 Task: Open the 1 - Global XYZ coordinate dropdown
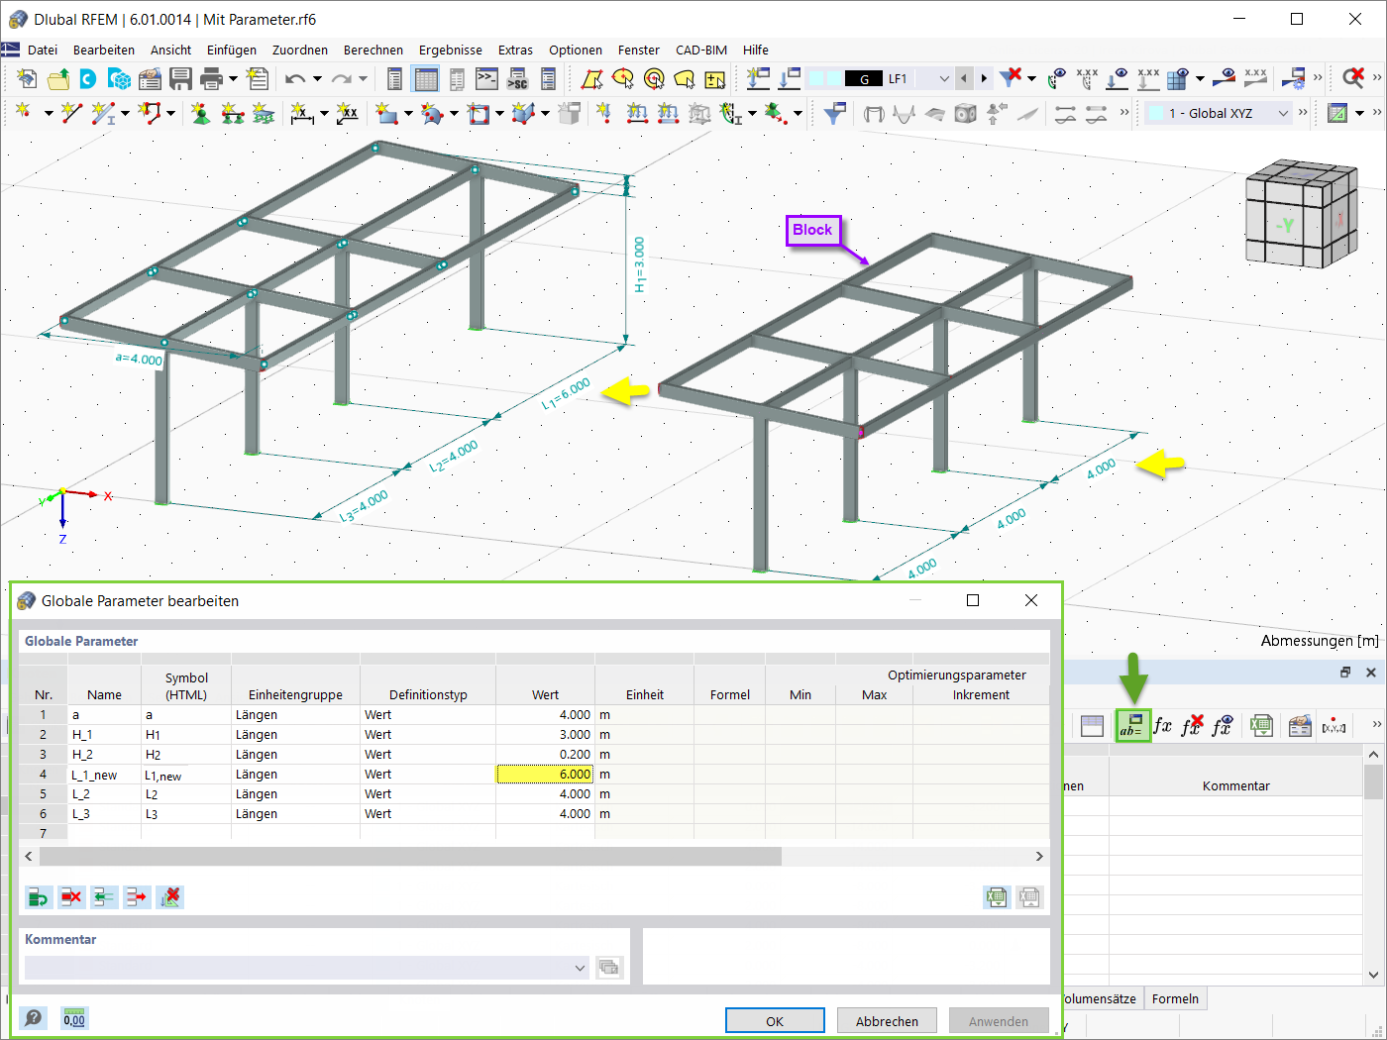(x=1284, y=113)
